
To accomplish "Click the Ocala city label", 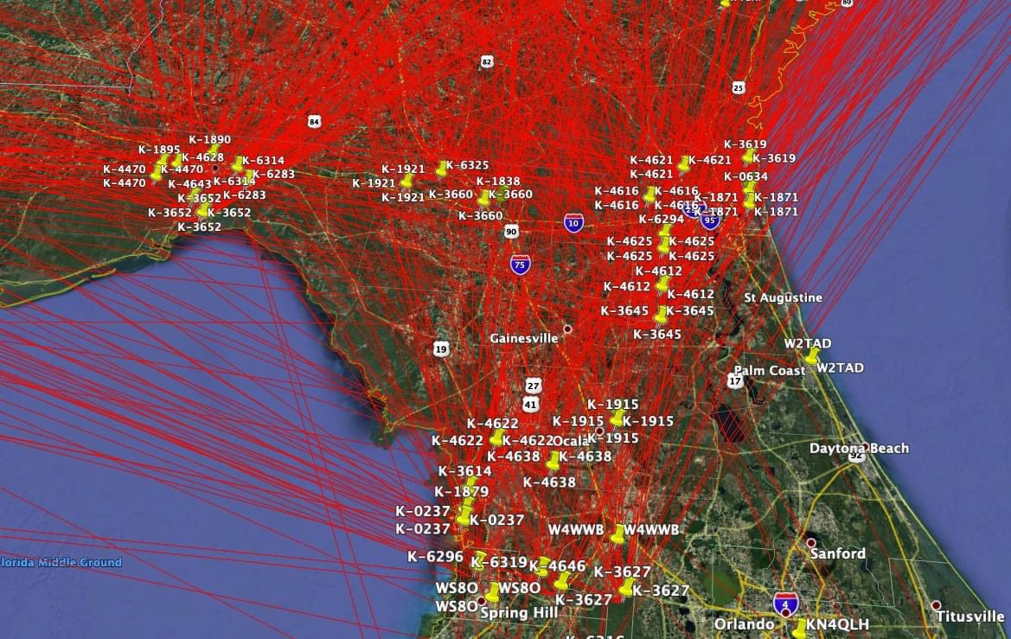I will coord(572,441).
